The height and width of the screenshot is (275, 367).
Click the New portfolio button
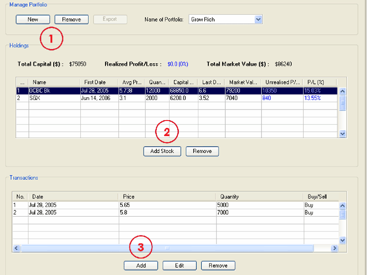33,19
